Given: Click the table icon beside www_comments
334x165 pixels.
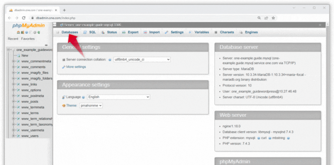Looking at the screenshot, I should pyautogui.click(x=18, y=67).
